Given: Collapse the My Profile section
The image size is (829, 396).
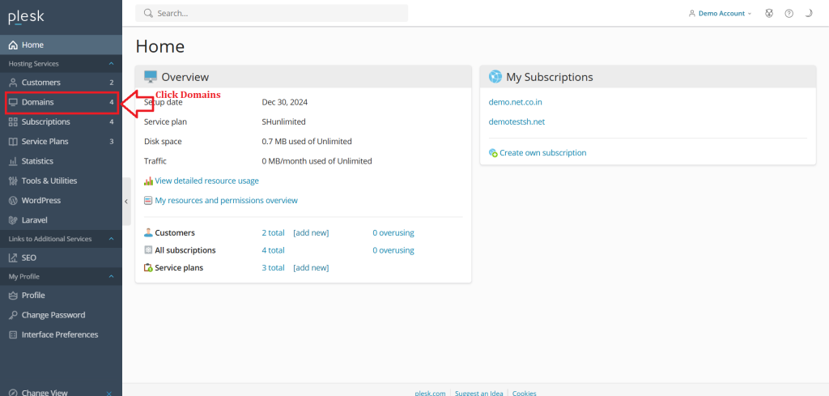Looking at the screenshot, I should 111,276.
